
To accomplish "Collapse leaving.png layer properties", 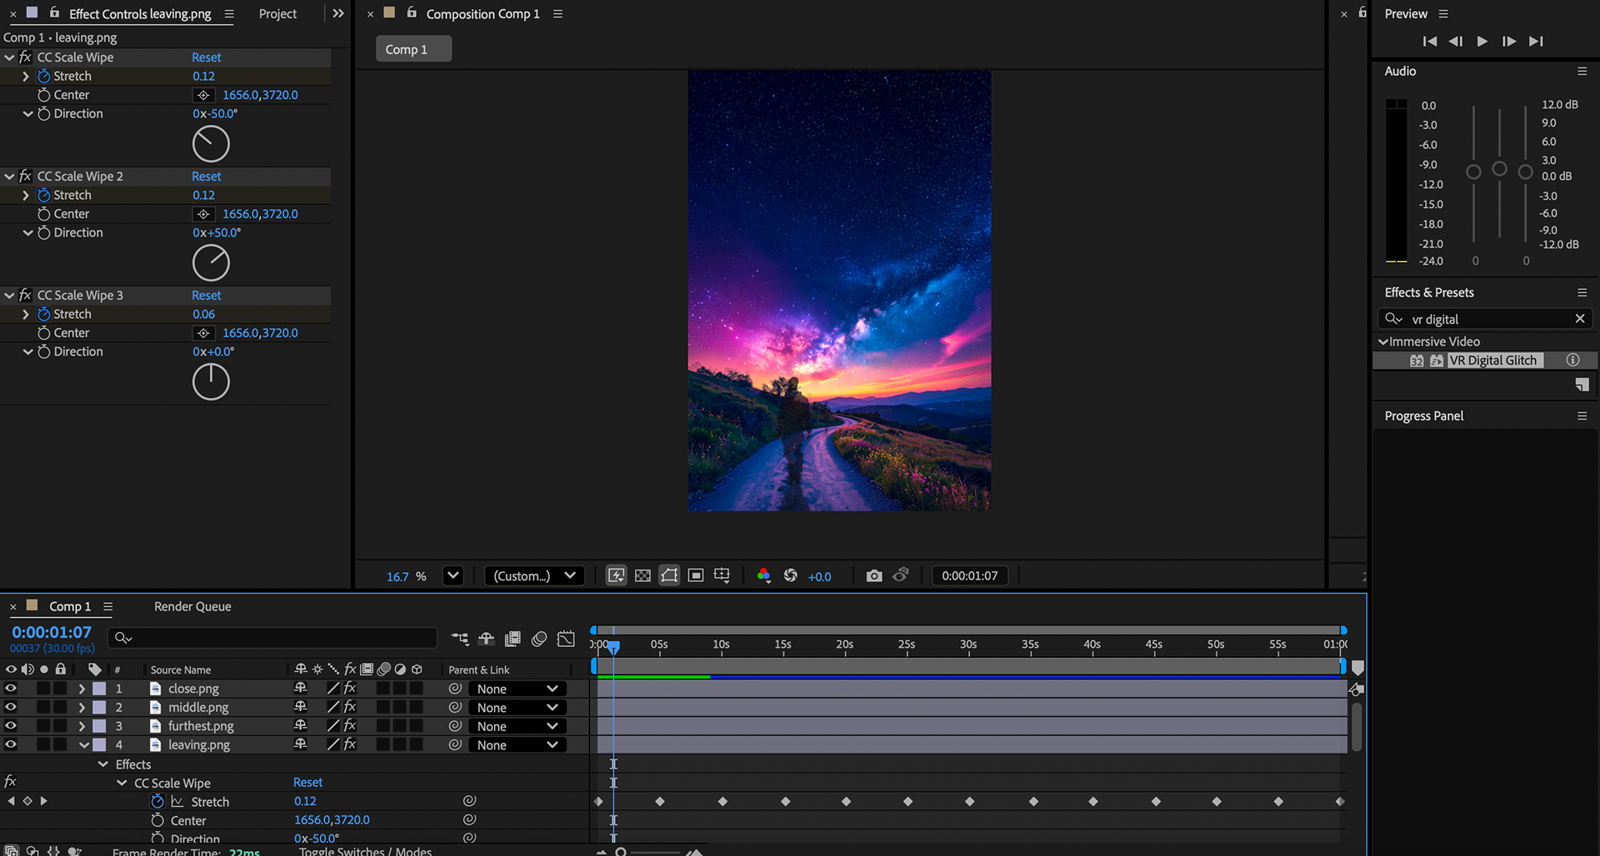I will (x=84, y=745).
